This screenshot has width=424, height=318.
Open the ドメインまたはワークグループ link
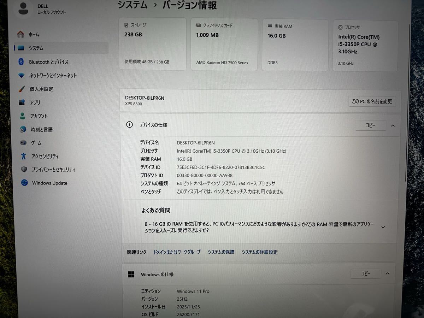point(177,252)
